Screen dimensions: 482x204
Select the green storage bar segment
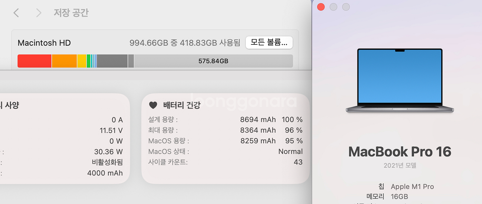point(89,61)
